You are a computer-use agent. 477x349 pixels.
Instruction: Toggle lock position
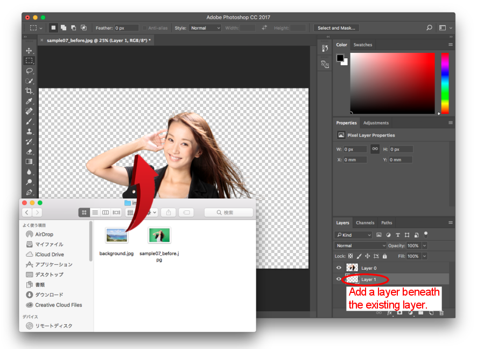tap(368, 256)
